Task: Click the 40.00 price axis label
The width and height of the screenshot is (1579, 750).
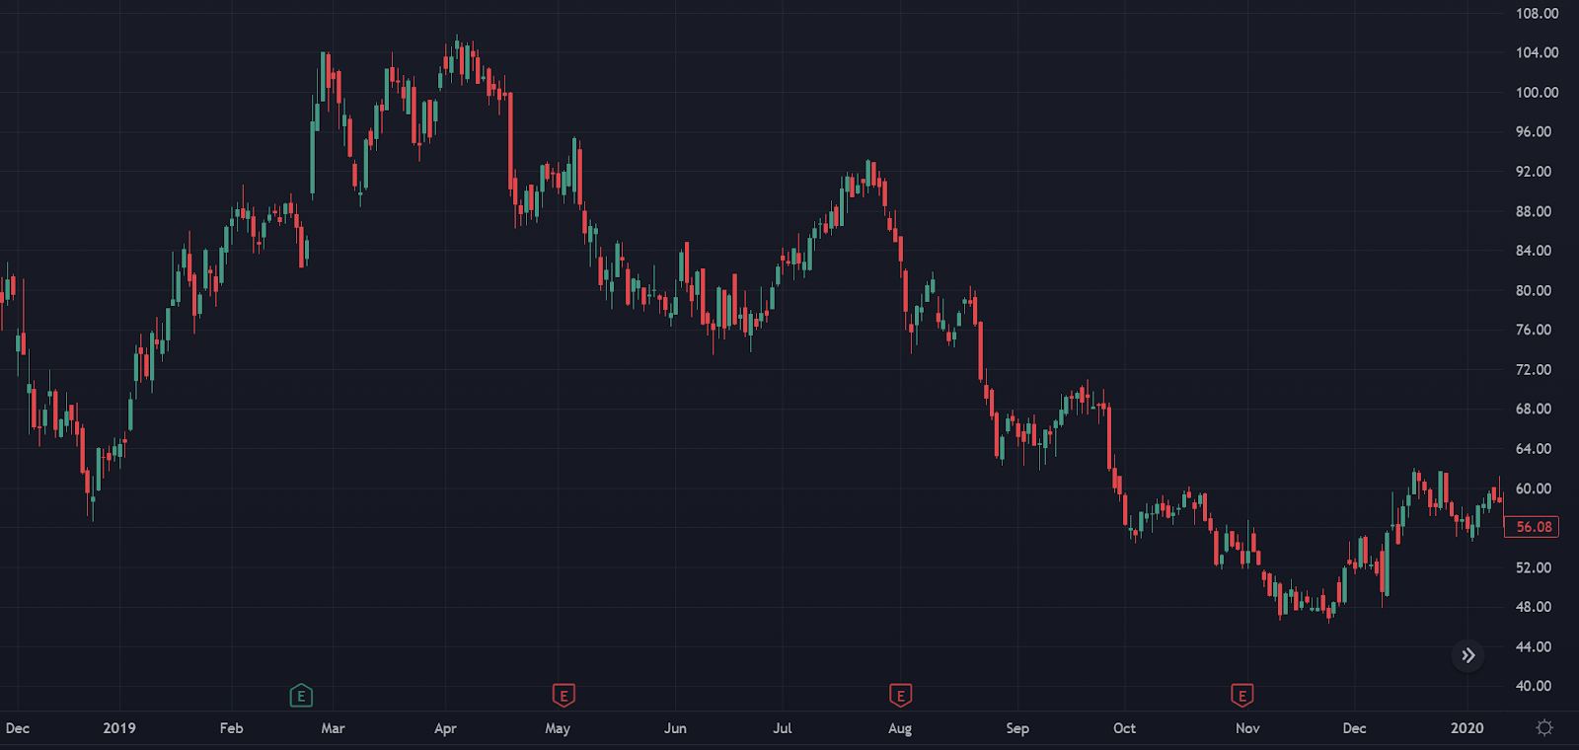Action: click(x=1534, y=686)
